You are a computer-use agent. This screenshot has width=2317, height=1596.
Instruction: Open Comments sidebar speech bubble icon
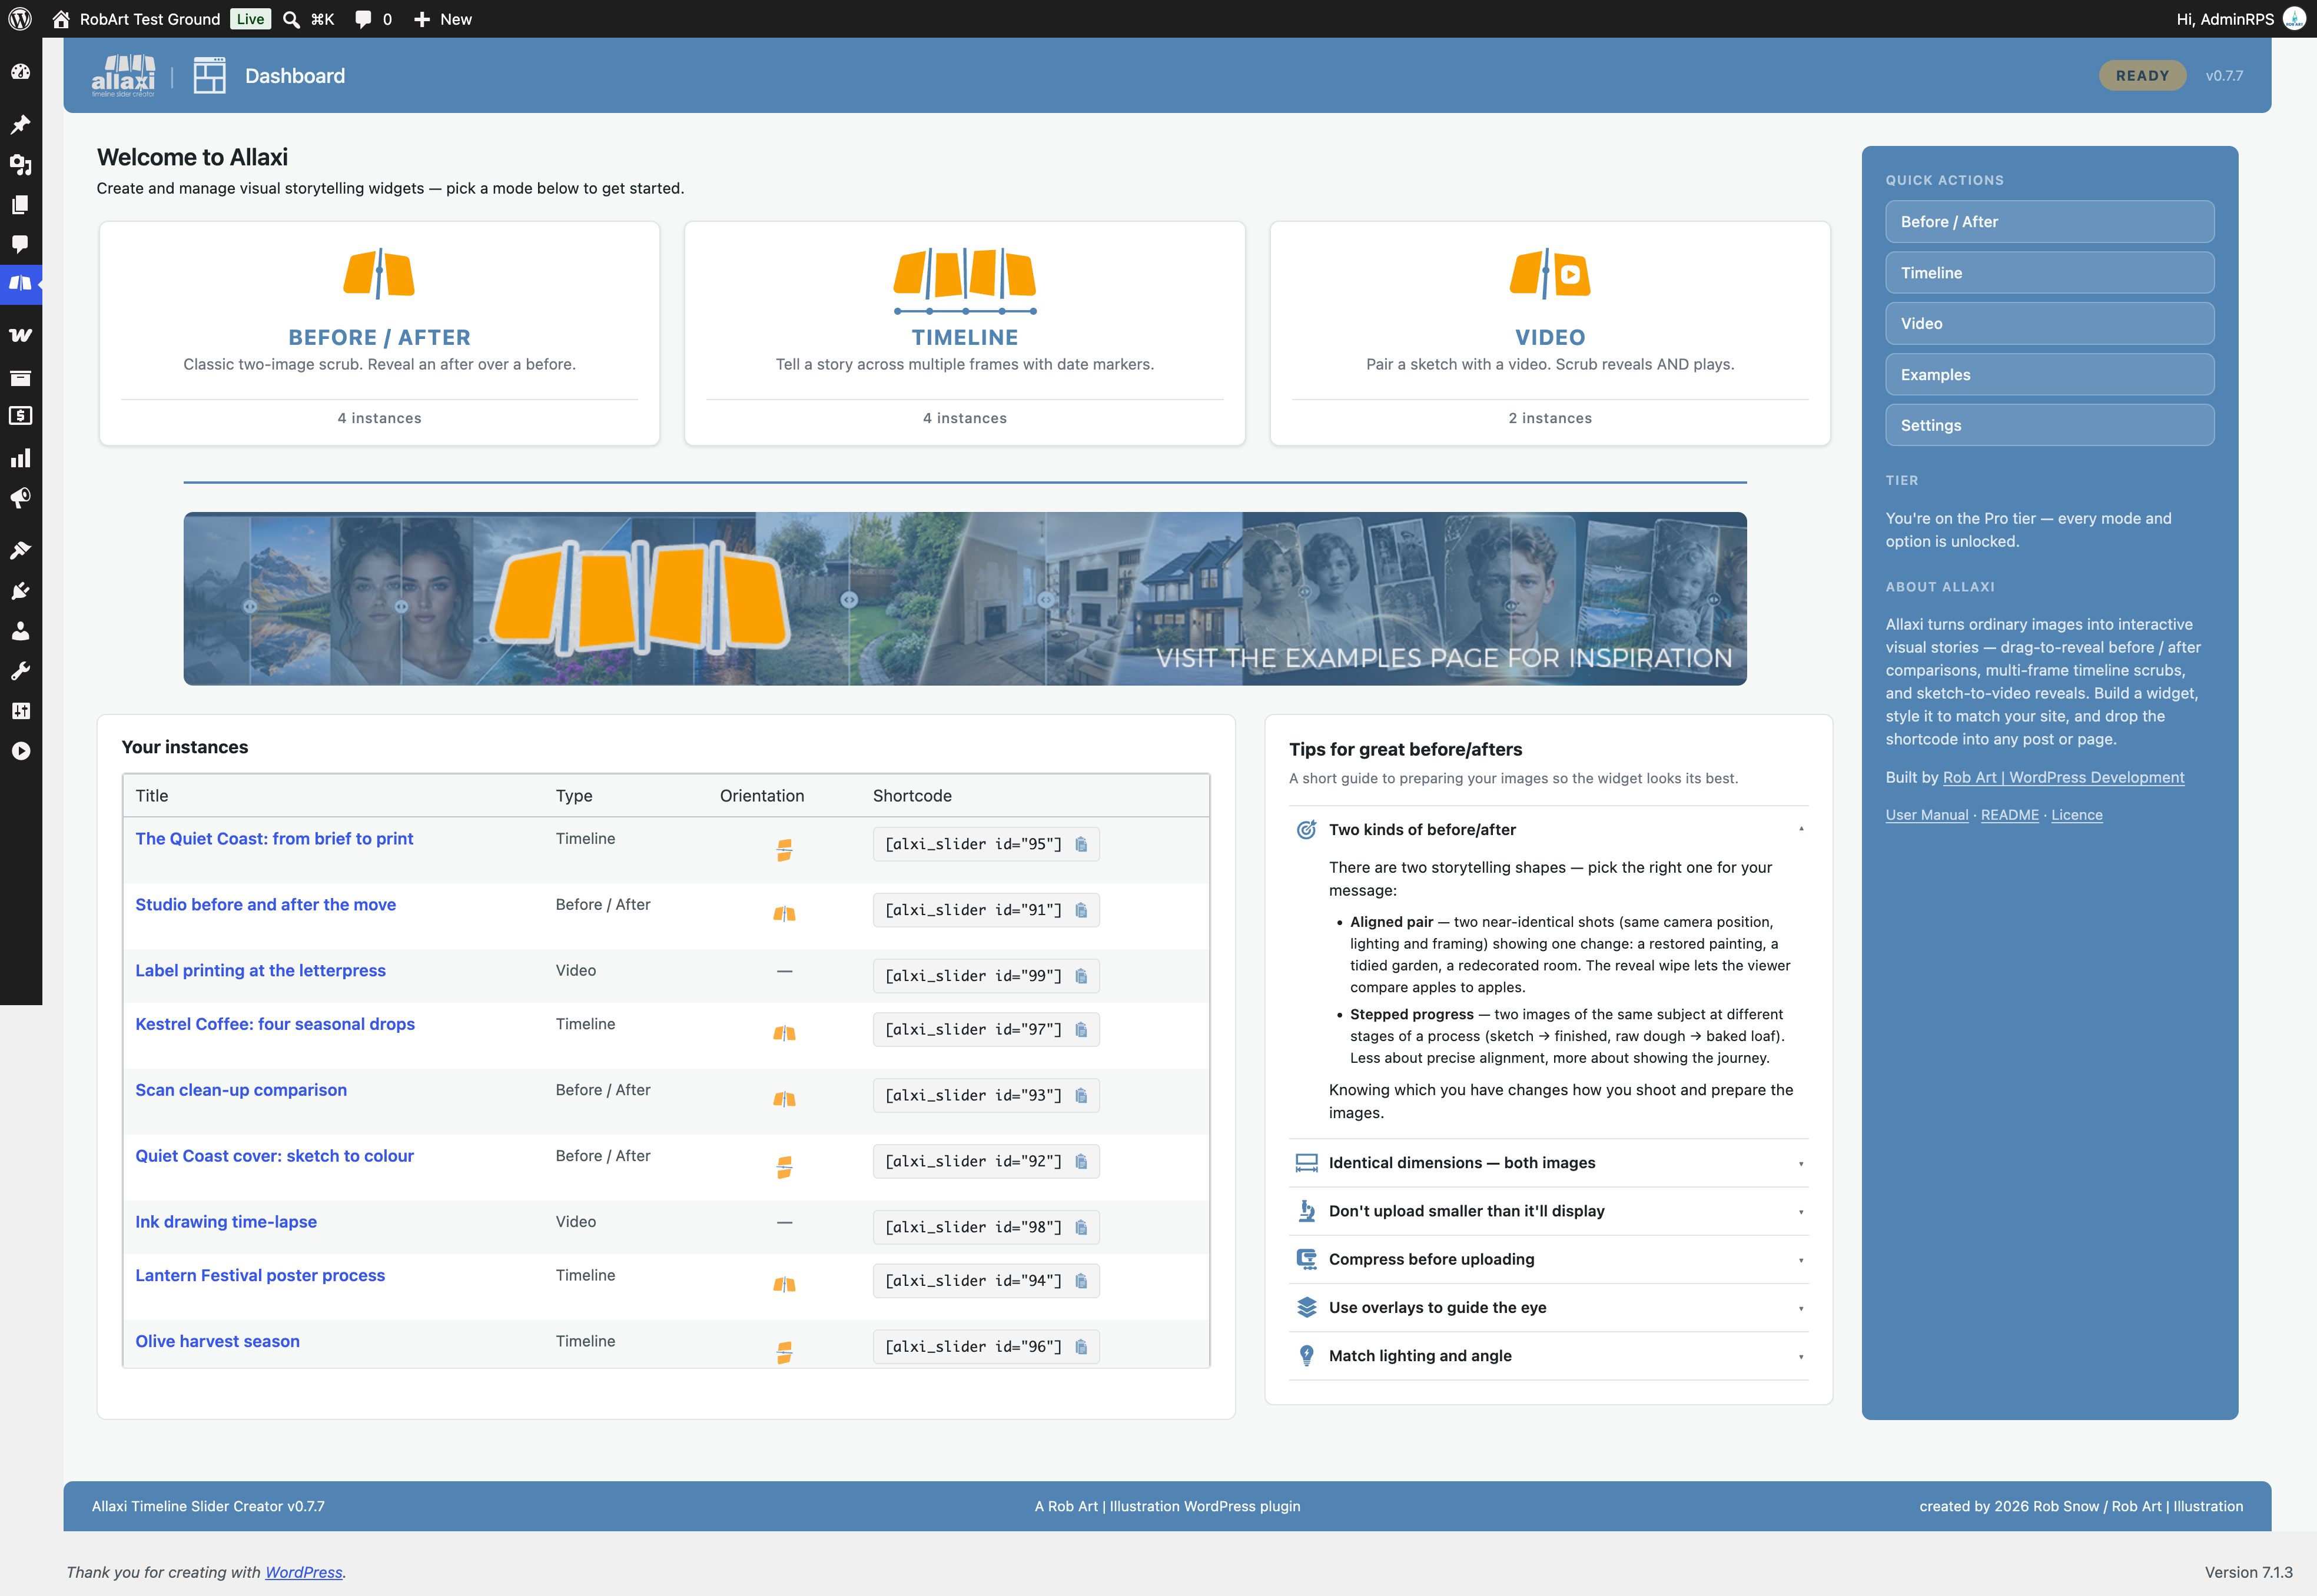[x=20, y=244]
